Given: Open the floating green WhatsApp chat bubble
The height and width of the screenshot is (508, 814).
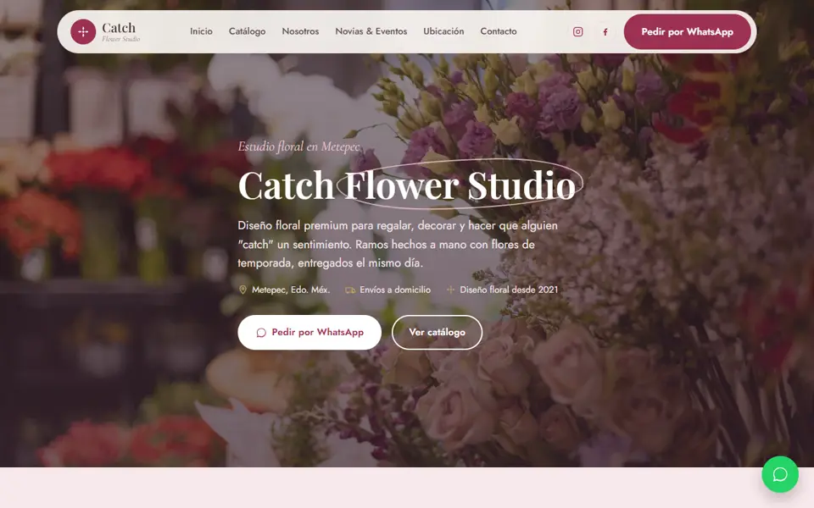Looking at the screenshot, I should click(780, 474).
